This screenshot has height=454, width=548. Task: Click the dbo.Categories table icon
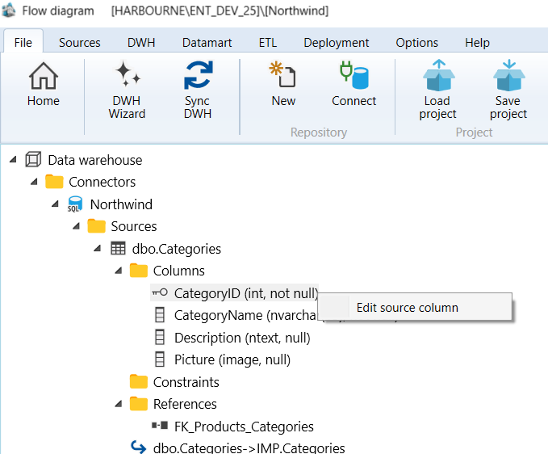point(118,248)
